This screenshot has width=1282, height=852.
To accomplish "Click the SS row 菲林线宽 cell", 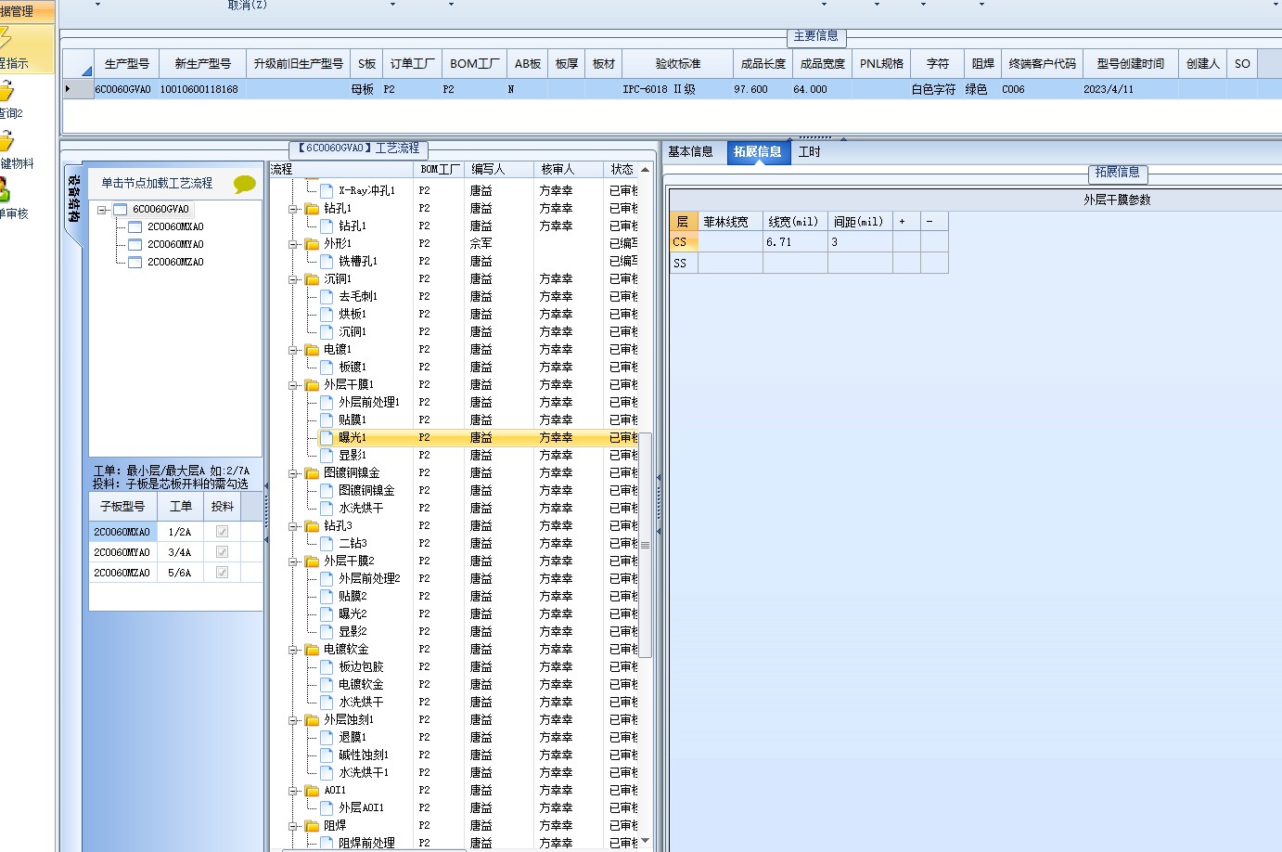I will click(x=730, y=264).
